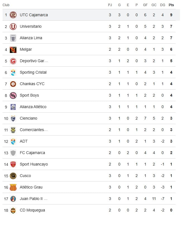This screenshot has width=189, height=228.
Task: Open the Chankas CYC team link
Action: 32,84
